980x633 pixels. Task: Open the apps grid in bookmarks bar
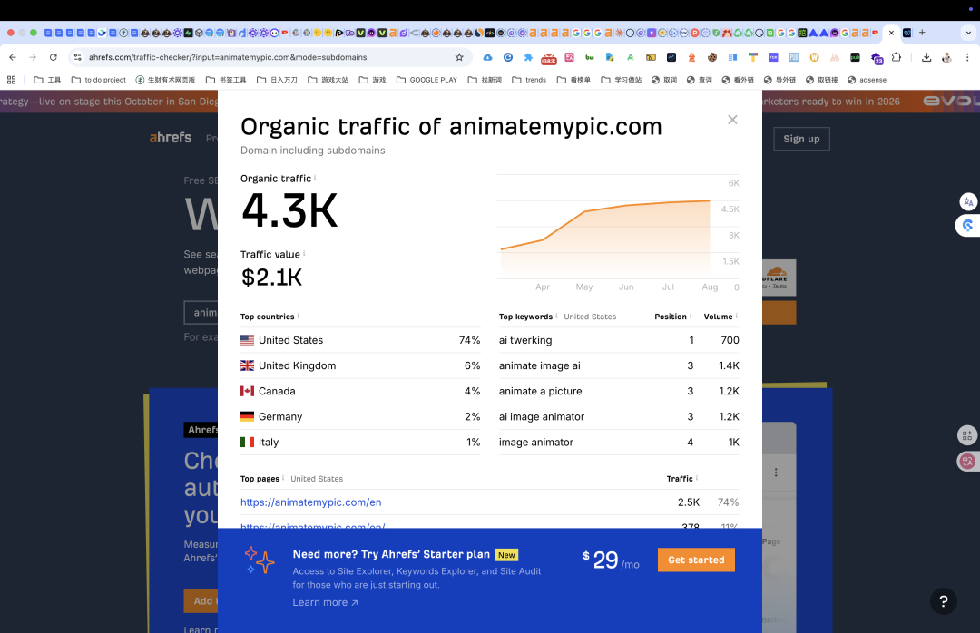click(11, 80)
